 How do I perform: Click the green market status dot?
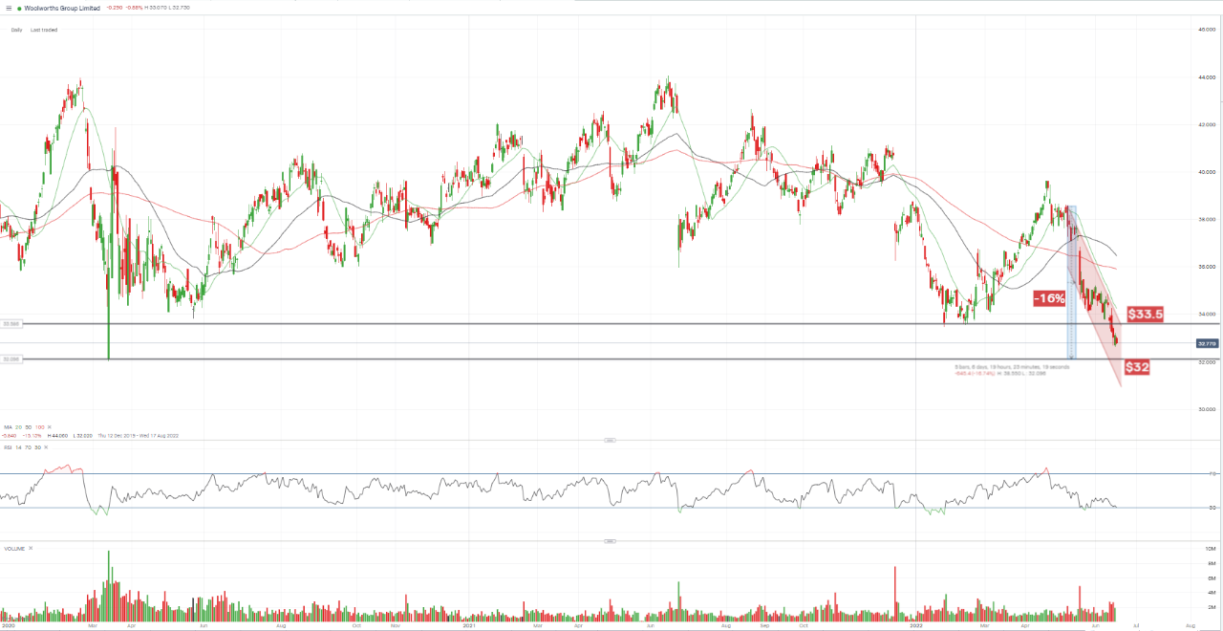tap(19, 8)
